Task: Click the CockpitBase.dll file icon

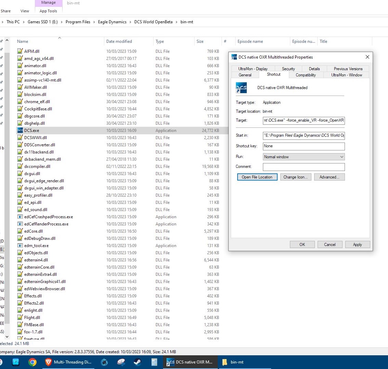Action: [x=20, y=109]
